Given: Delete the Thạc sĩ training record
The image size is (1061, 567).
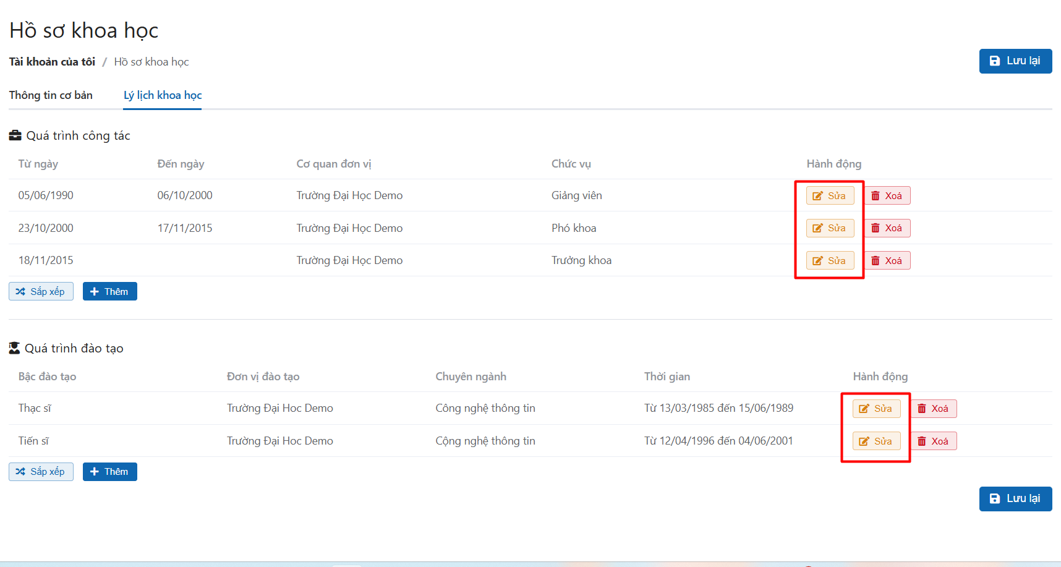Looking at the screenshot, I should tap(933, 409).
